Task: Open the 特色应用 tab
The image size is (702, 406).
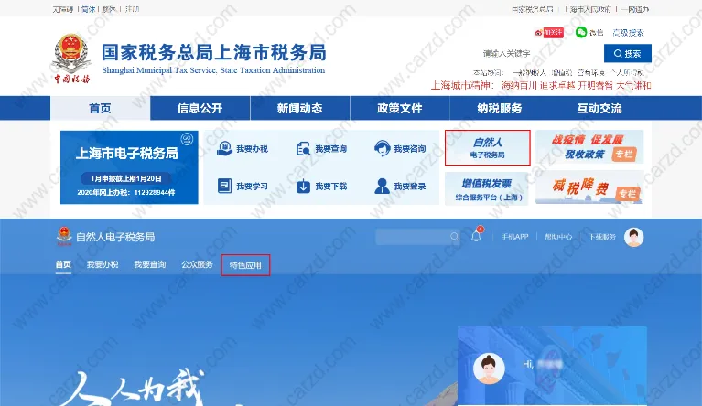Action: point(245,265)
